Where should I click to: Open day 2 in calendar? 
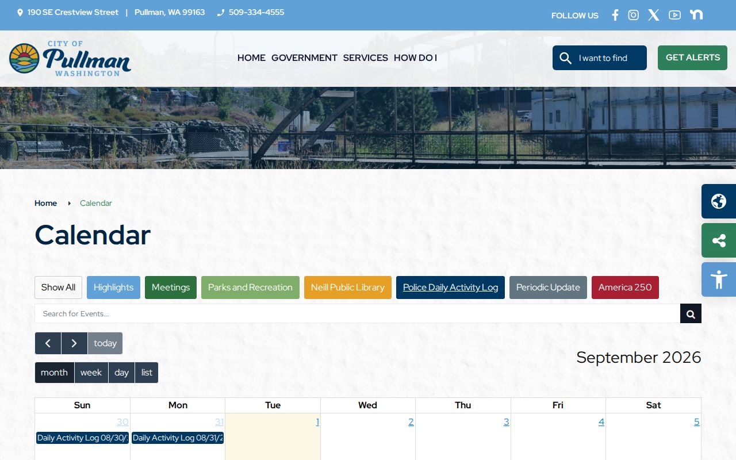[411, 422]
